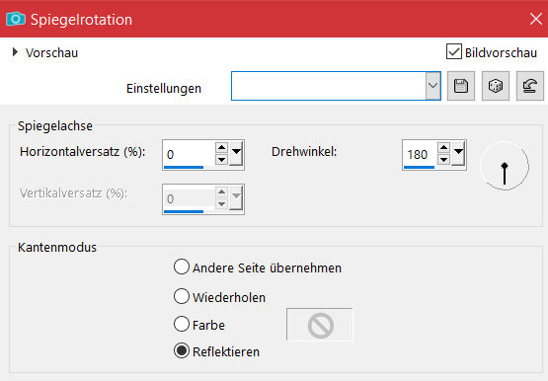Decrease Horizontalversatz value with down arrow

221,160
